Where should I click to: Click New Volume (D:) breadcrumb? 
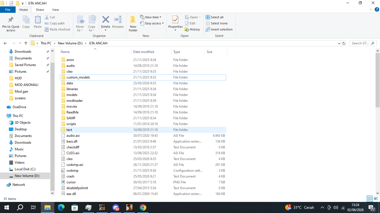click(x=70, y=43)
